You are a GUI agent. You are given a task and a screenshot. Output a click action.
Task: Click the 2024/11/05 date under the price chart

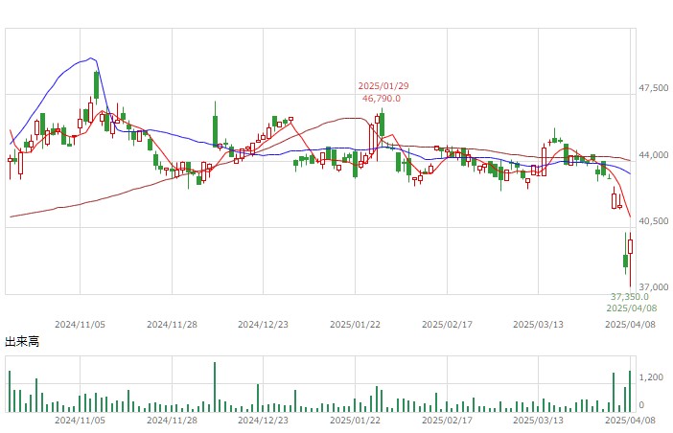tap(80, 325)
